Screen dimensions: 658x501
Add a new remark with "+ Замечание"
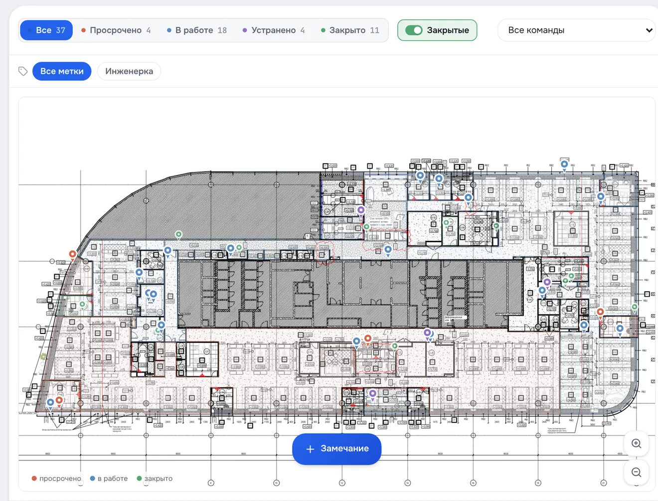[337, 449]
